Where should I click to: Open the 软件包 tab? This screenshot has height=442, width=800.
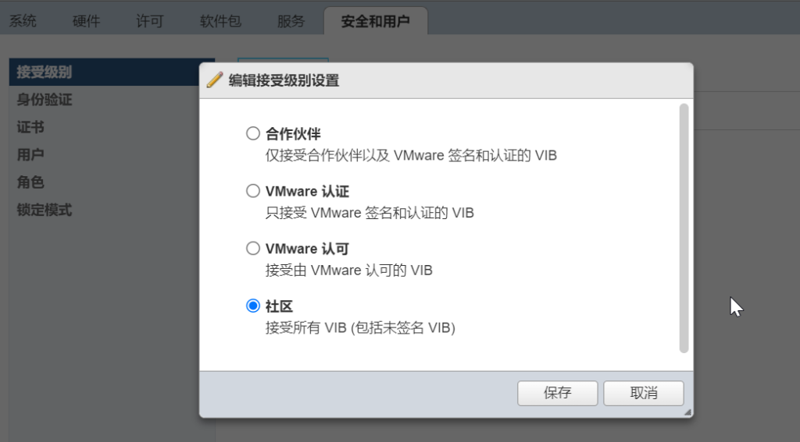click(220, 21)
